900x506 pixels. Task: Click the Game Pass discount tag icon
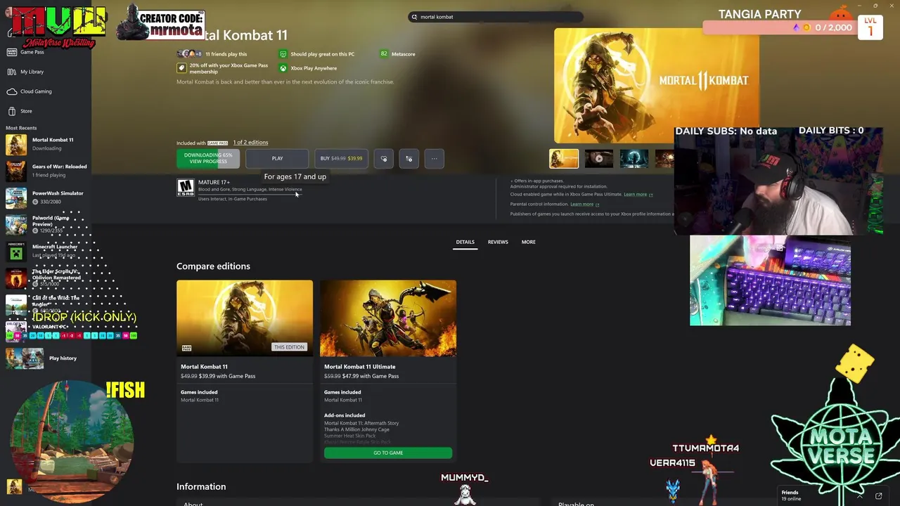181,68
